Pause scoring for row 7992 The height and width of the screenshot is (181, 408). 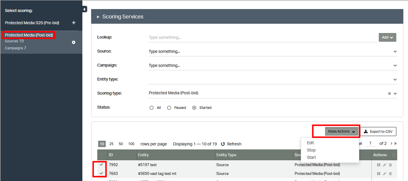(x=379, y=165)
